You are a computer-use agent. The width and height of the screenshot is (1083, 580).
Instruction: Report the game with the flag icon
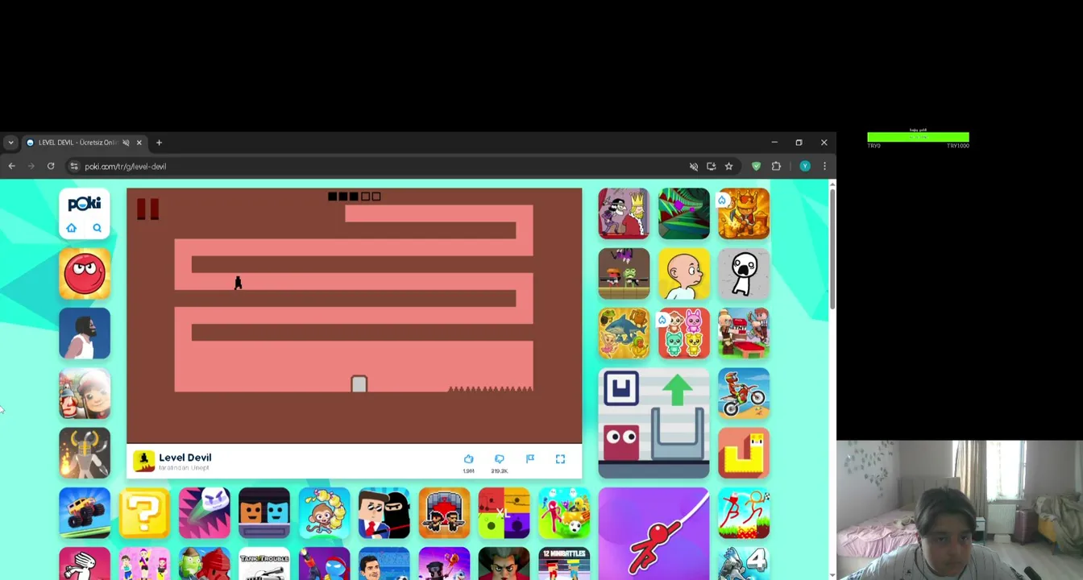click(x=529, y=459)
